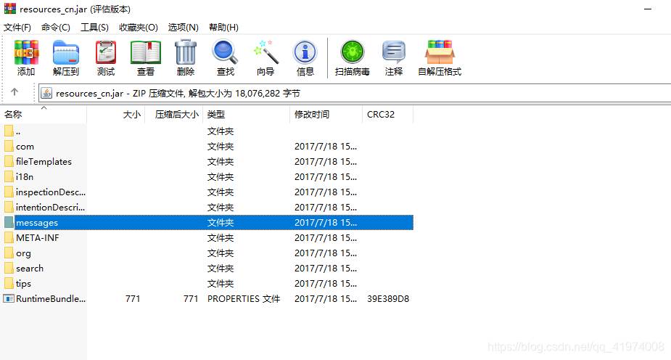The height and width of the screenshot is (360, 671).
Task: Click the PROPERTIES 文件 type cell
Action: tap(244, 299)
